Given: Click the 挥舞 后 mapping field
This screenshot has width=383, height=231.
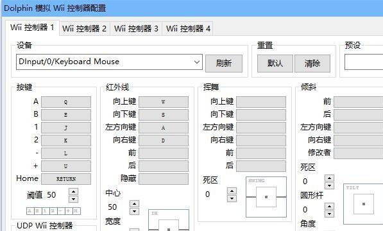Looking at the screenshot, I should (261, 166).
